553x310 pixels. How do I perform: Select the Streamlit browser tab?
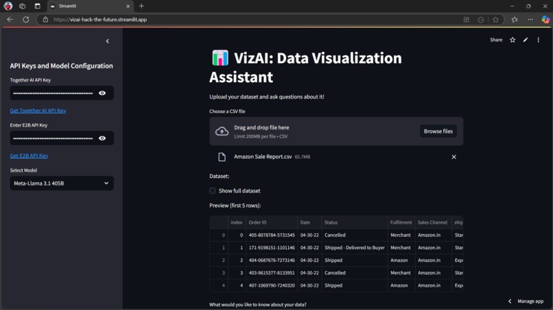click(x=90, y=6)
